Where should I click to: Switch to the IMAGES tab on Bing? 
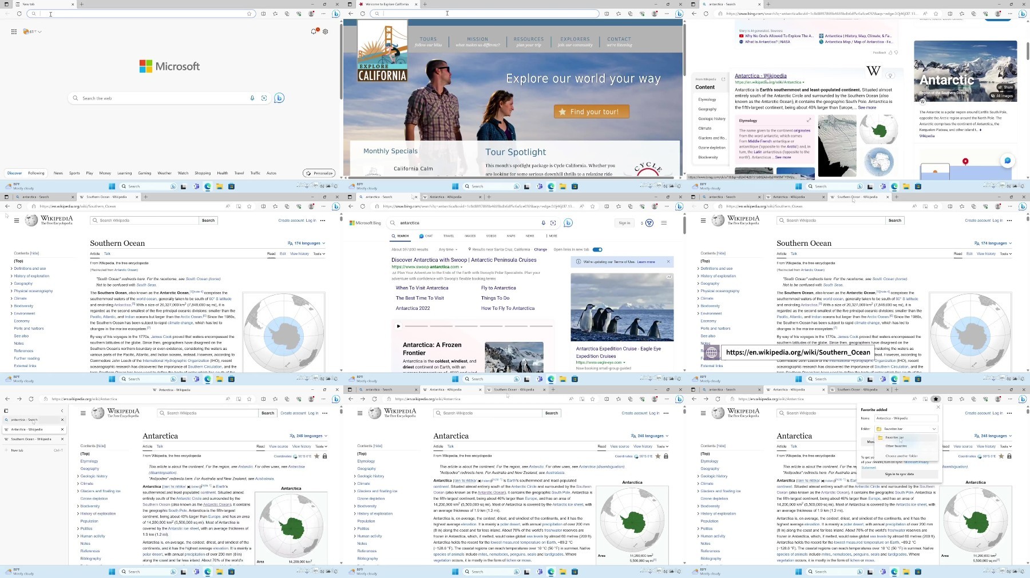[x=470, y=236]
